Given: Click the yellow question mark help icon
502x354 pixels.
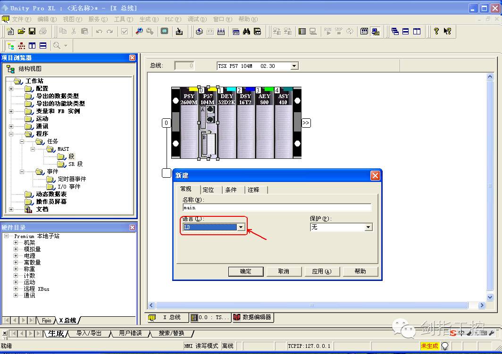Looking at the screenshot, I should click(436, 31).
